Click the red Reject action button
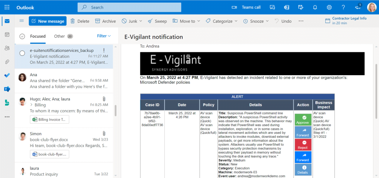Screen dimensions: 379x178 click(x=303, y=145)
